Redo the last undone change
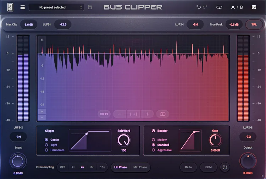The height and width of the screenshot is (179, 266). click(x=205, y=7)
